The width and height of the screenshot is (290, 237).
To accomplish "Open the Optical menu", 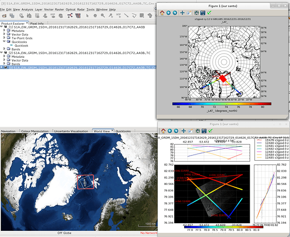I will tap(70, 9).
